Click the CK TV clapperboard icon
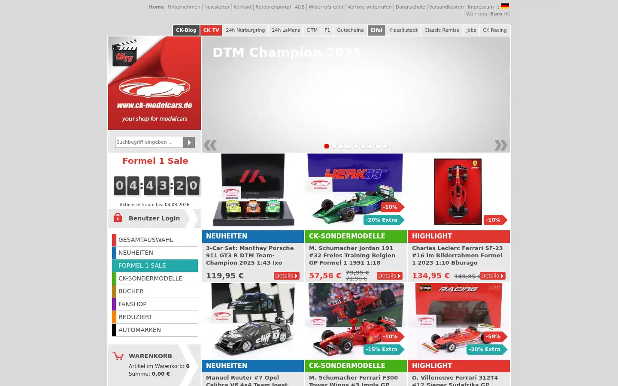 124,53
